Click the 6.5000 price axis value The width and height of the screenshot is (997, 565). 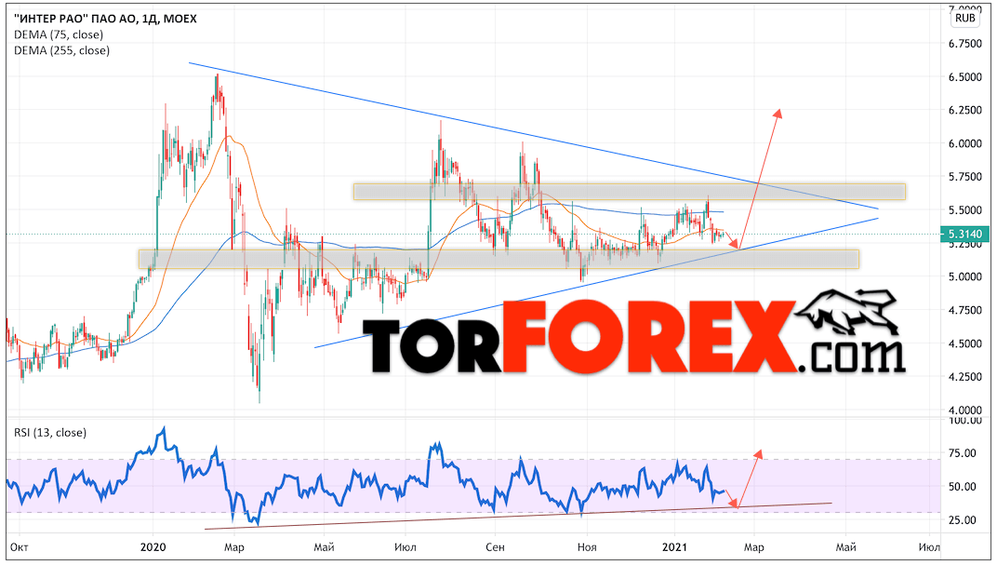[x=964, y=77]
